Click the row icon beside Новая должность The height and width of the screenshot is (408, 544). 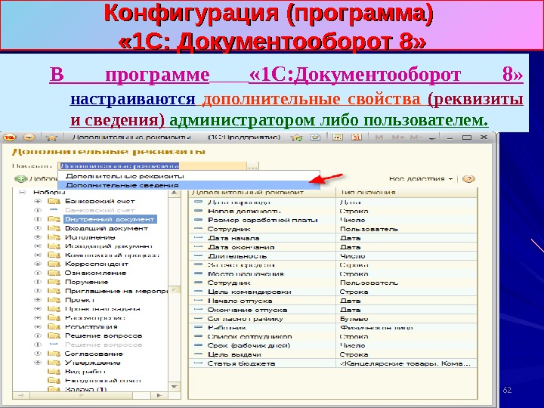tap(198, 211)
